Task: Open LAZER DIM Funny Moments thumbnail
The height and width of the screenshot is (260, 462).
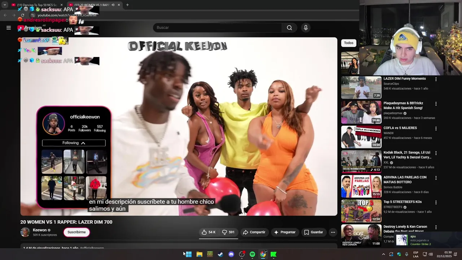Action: 361,87
